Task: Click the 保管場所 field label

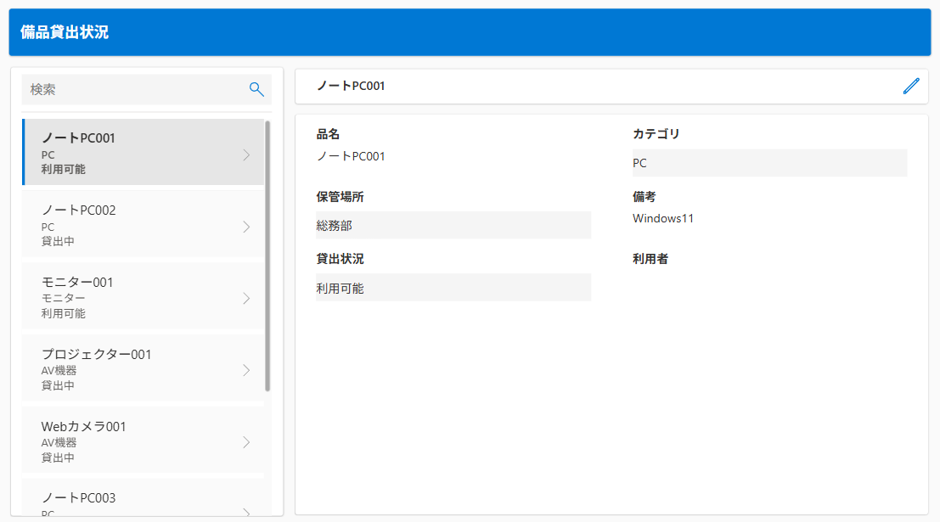Action: click(x=340, y=197)
